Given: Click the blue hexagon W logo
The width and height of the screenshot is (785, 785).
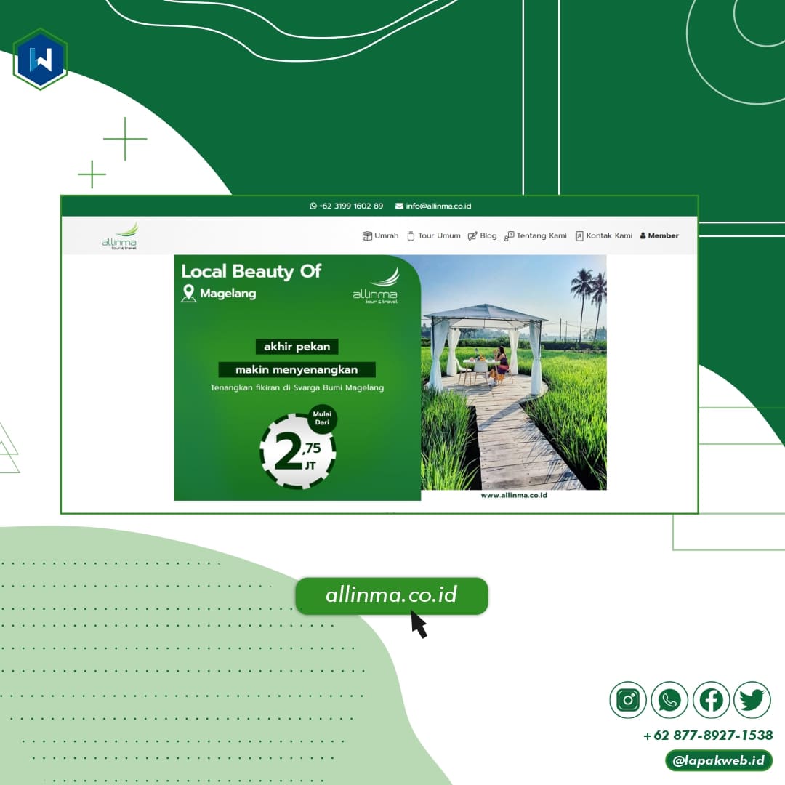Looking at the screenshot, I should pos(41,59).
